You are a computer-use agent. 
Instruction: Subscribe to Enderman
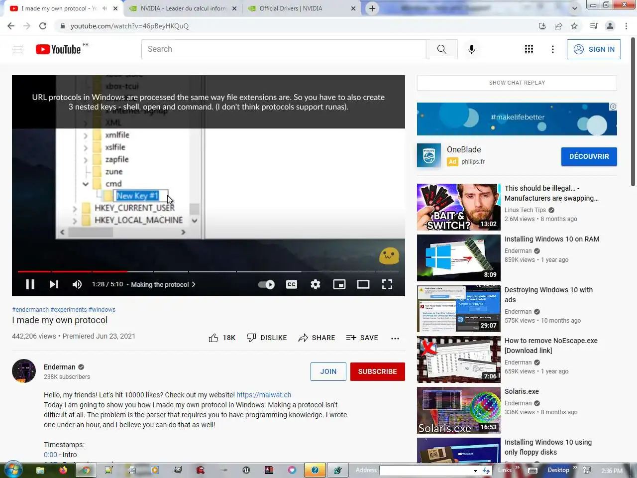pos(378,371)
